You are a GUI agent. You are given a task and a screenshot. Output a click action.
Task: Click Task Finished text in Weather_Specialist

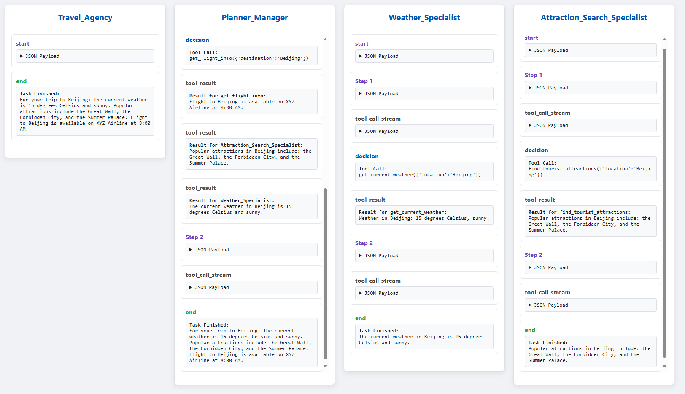pos(379,331)
